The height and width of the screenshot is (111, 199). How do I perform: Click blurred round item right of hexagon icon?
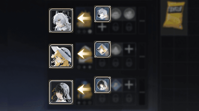[x=116, y=14]
